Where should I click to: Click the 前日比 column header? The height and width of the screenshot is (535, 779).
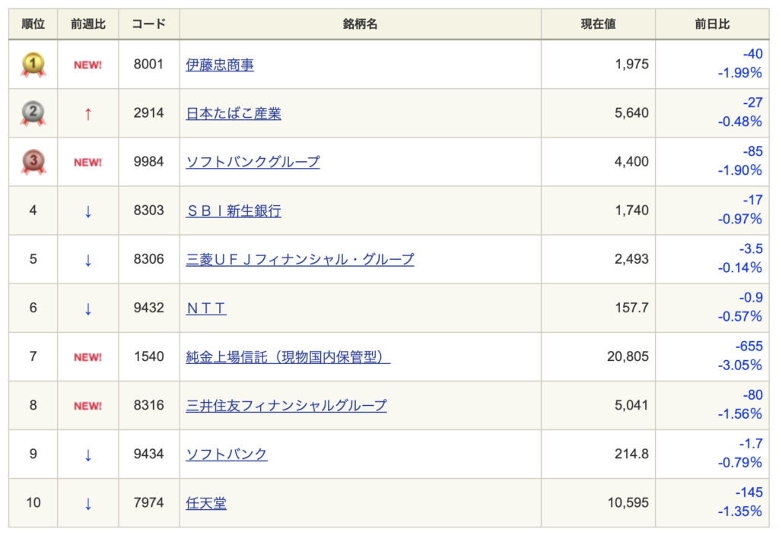click(x=712, y=24)
